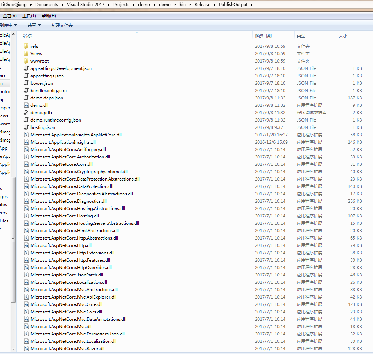373x354 pixels.
Task: Click navigation pane scroll up arrow
Action: [13, 34]
